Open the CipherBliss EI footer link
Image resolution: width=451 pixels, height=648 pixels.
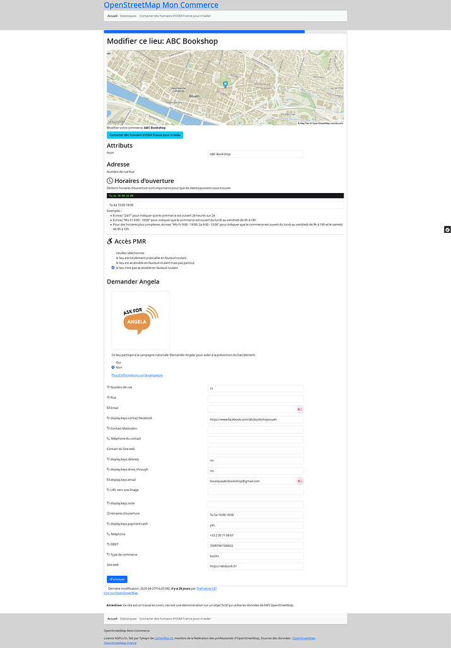164,638
